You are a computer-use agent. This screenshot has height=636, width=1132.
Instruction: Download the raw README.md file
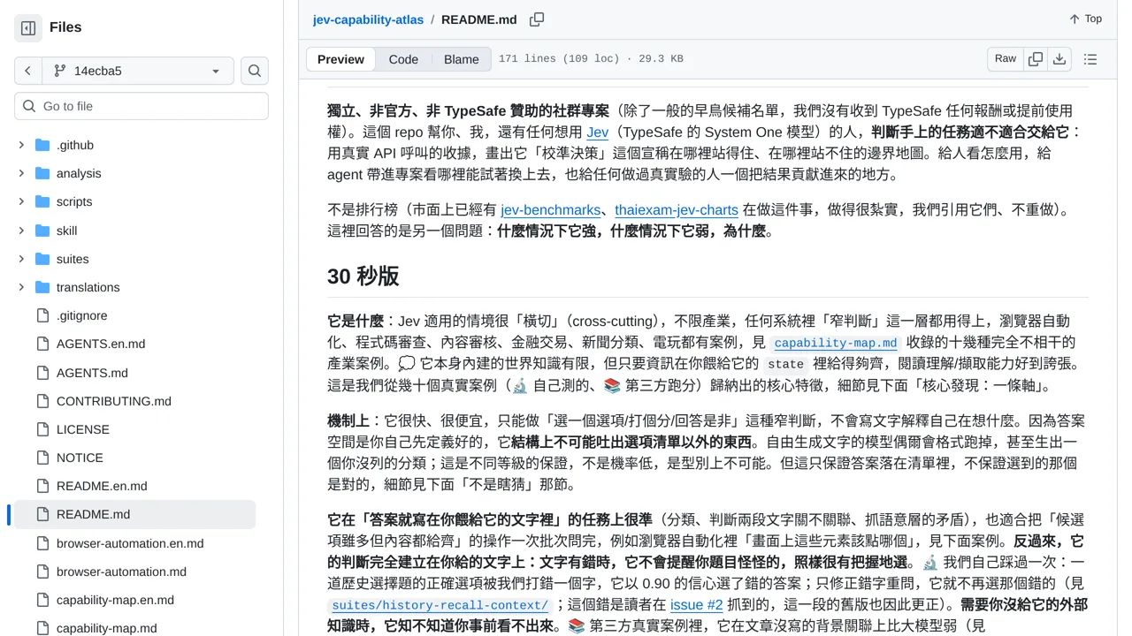(1059, 59)
